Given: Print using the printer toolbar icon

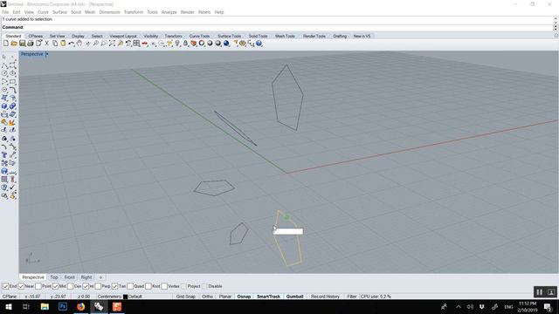Looking at the screenshot, I should pyautogui.click(x=31, y=44).
